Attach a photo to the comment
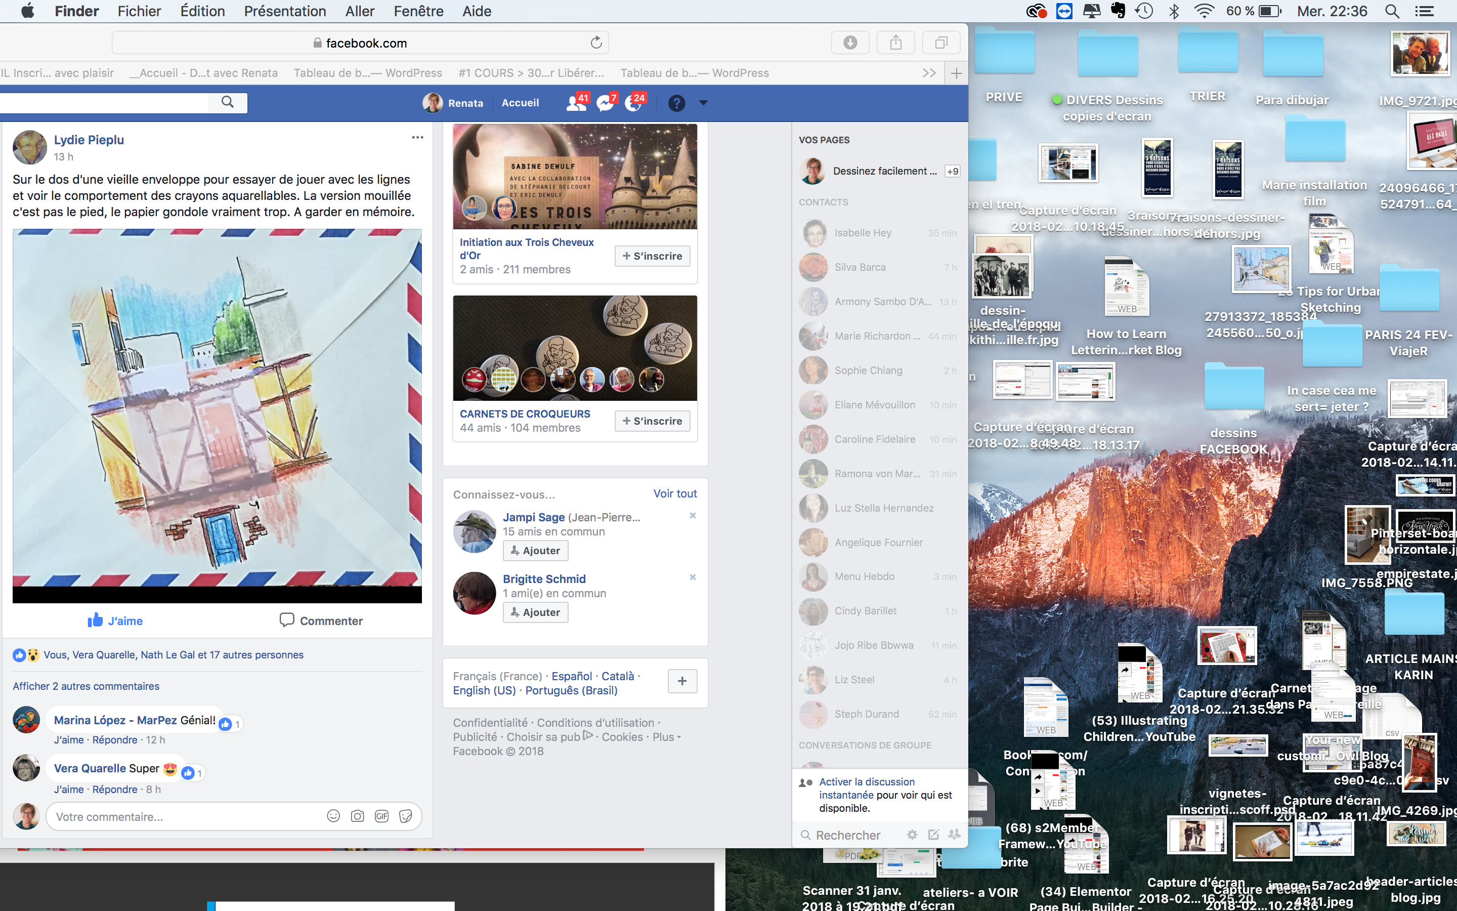 pos(358,816)
